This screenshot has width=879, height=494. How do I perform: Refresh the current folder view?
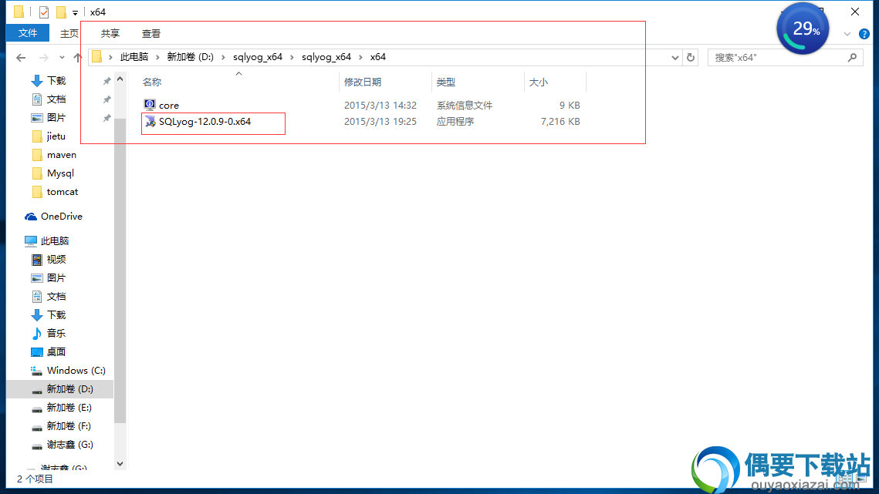[691, 57]
